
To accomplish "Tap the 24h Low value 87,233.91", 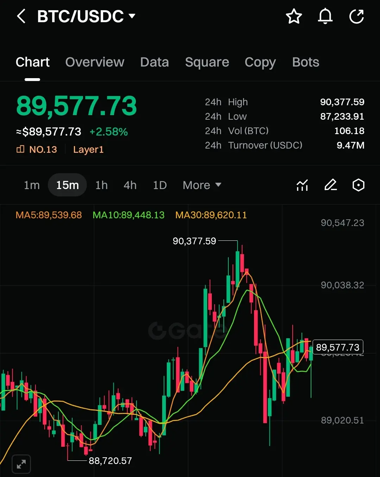I will coord(342,117).
